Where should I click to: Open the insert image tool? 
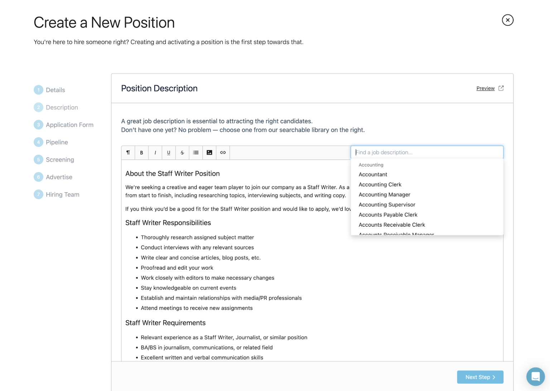click(x=209, y=153)
